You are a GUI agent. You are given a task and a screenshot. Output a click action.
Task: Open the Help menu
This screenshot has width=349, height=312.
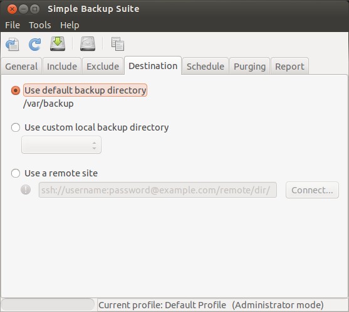point(70,25)
